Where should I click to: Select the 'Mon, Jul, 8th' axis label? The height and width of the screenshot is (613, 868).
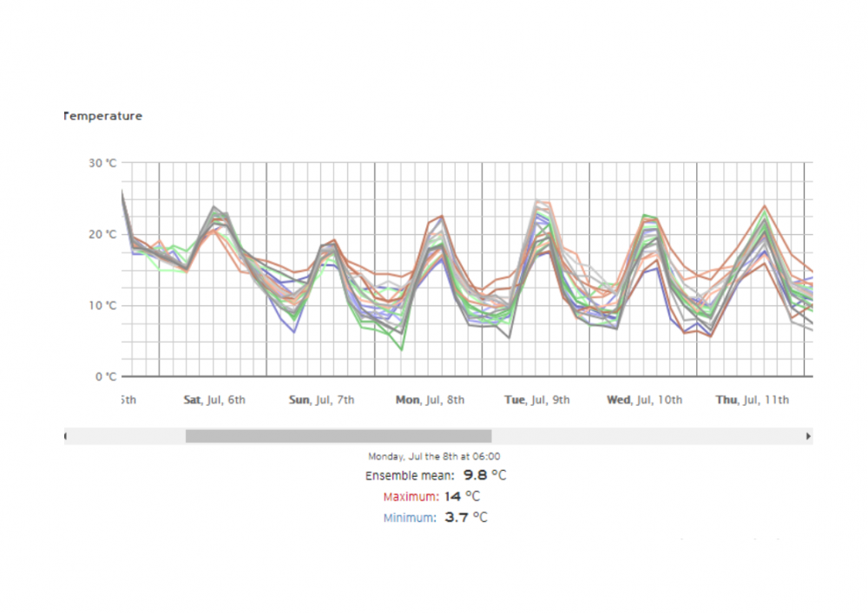(430, 400)
